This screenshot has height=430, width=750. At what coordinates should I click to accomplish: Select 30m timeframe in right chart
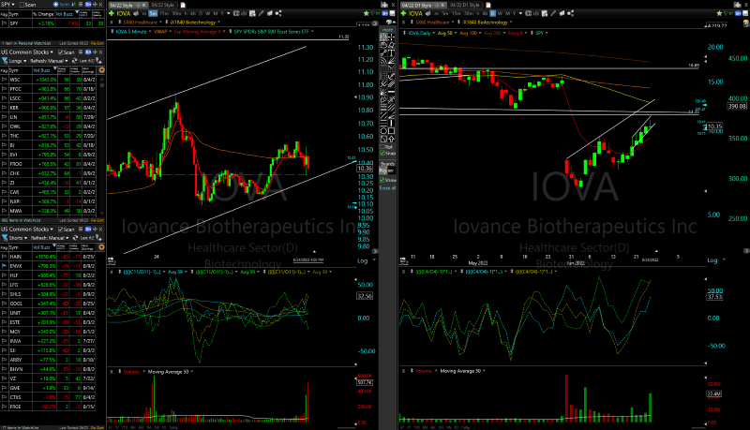(469, 13)
